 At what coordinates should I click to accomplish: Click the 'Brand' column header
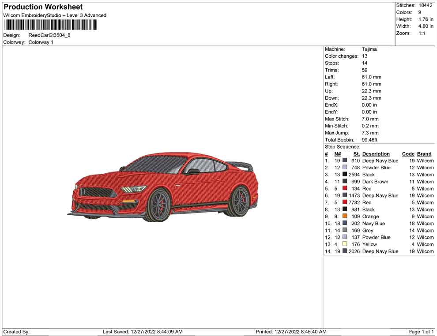[x=424, y=153]
